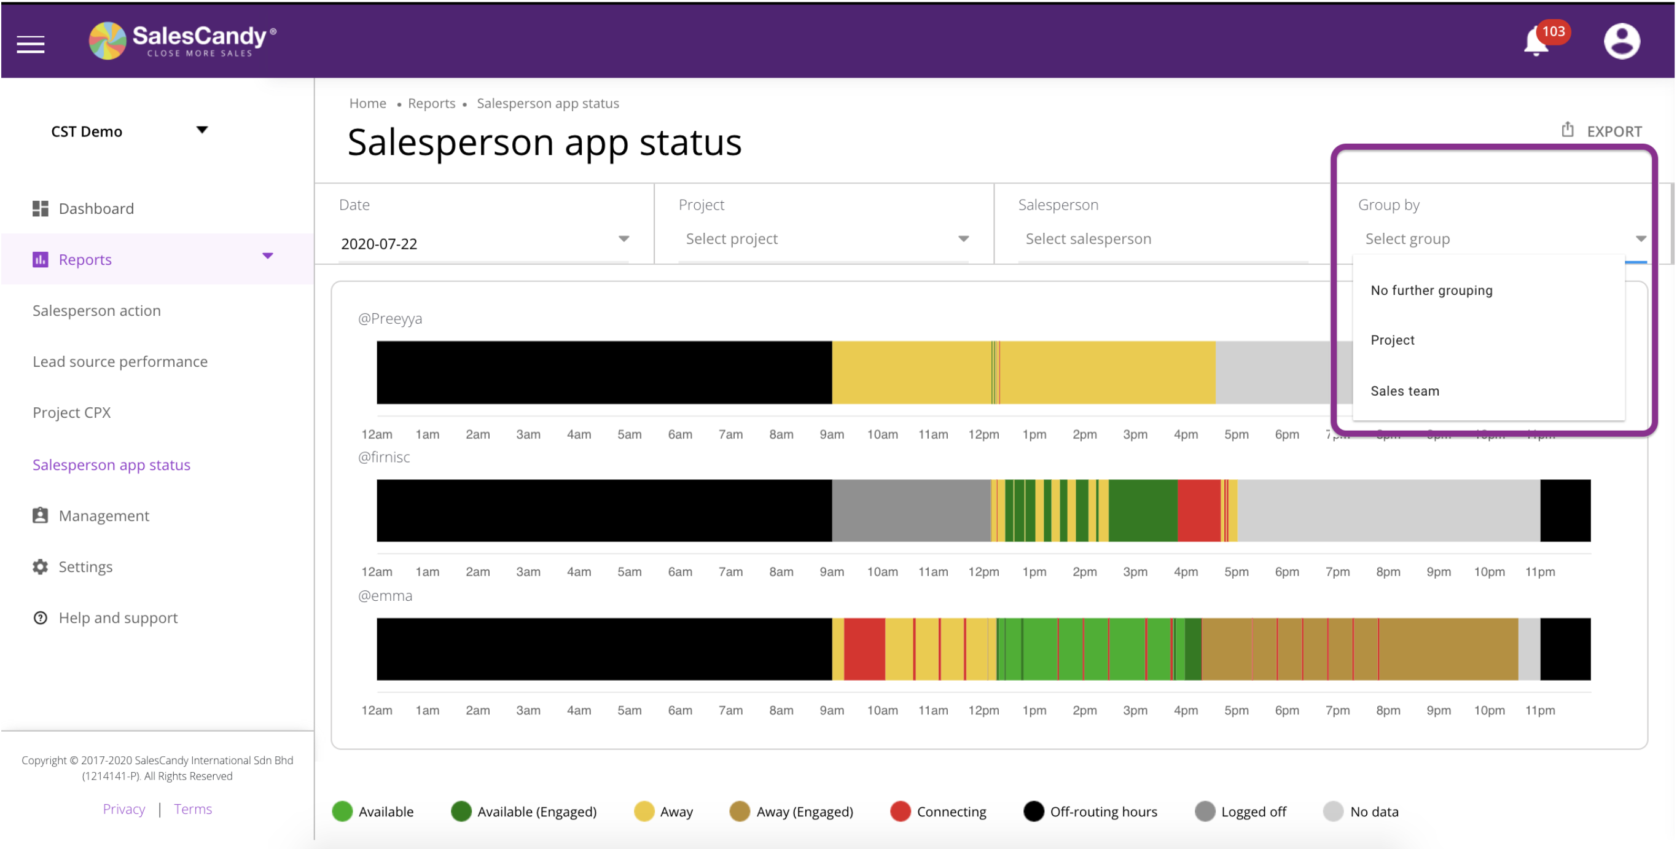
Task: Open the Privacy link
Action: tap(123, 808)
